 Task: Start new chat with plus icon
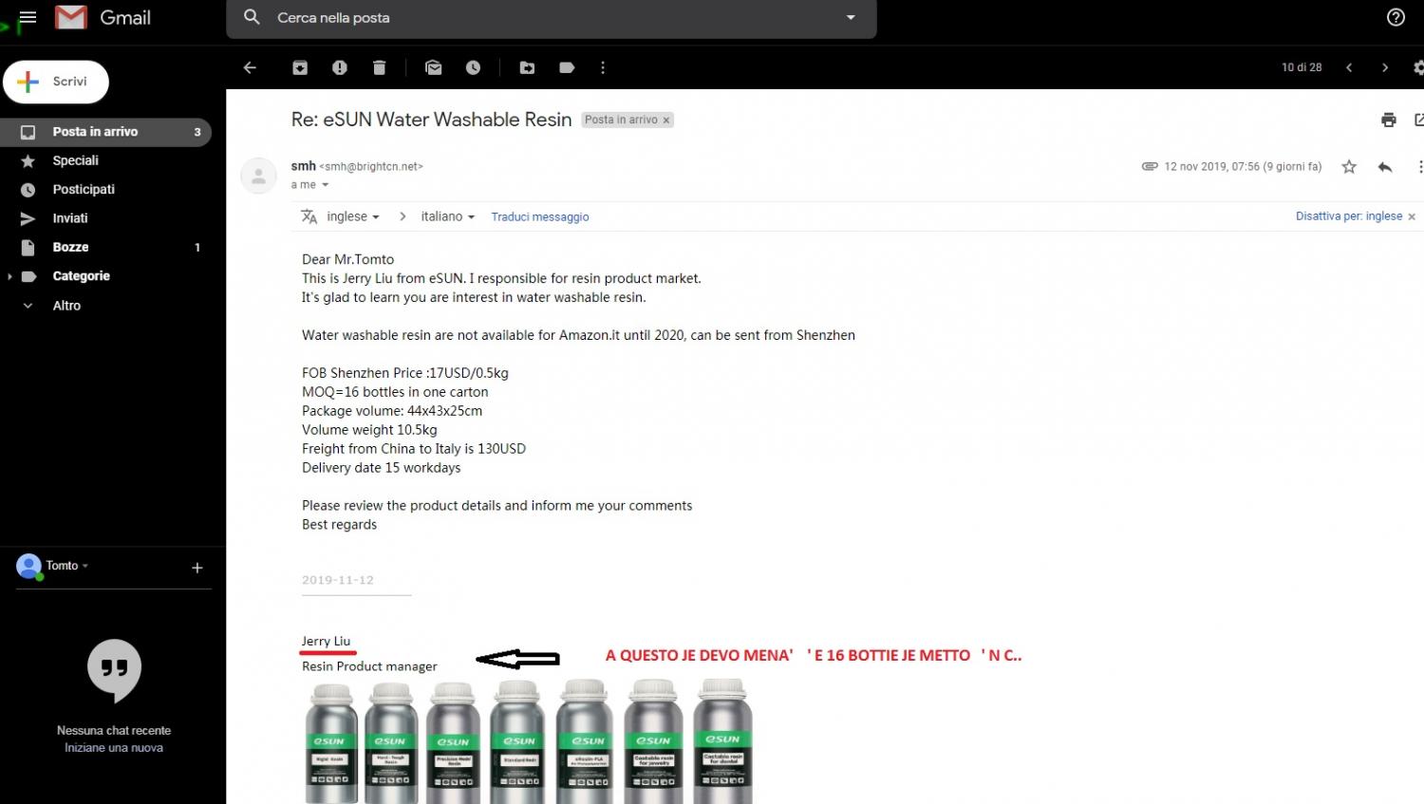197,568
